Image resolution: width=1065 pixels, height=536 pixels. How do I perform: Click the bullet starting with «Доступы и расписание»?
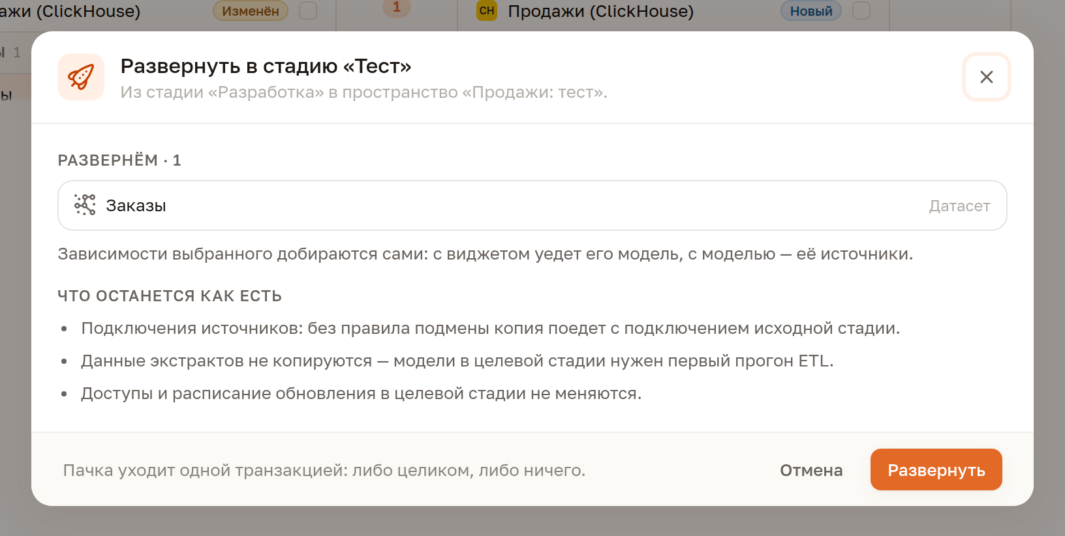point(362,394)
